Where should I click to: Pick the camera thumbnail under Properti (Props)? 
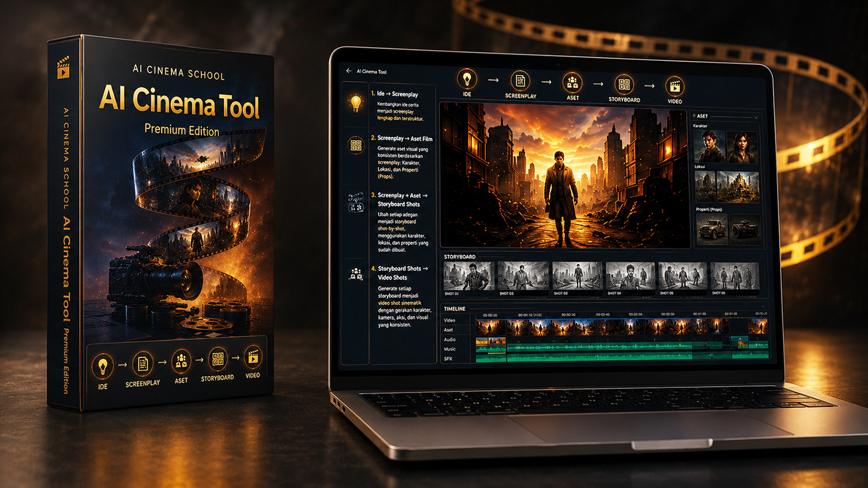point(745,230)
